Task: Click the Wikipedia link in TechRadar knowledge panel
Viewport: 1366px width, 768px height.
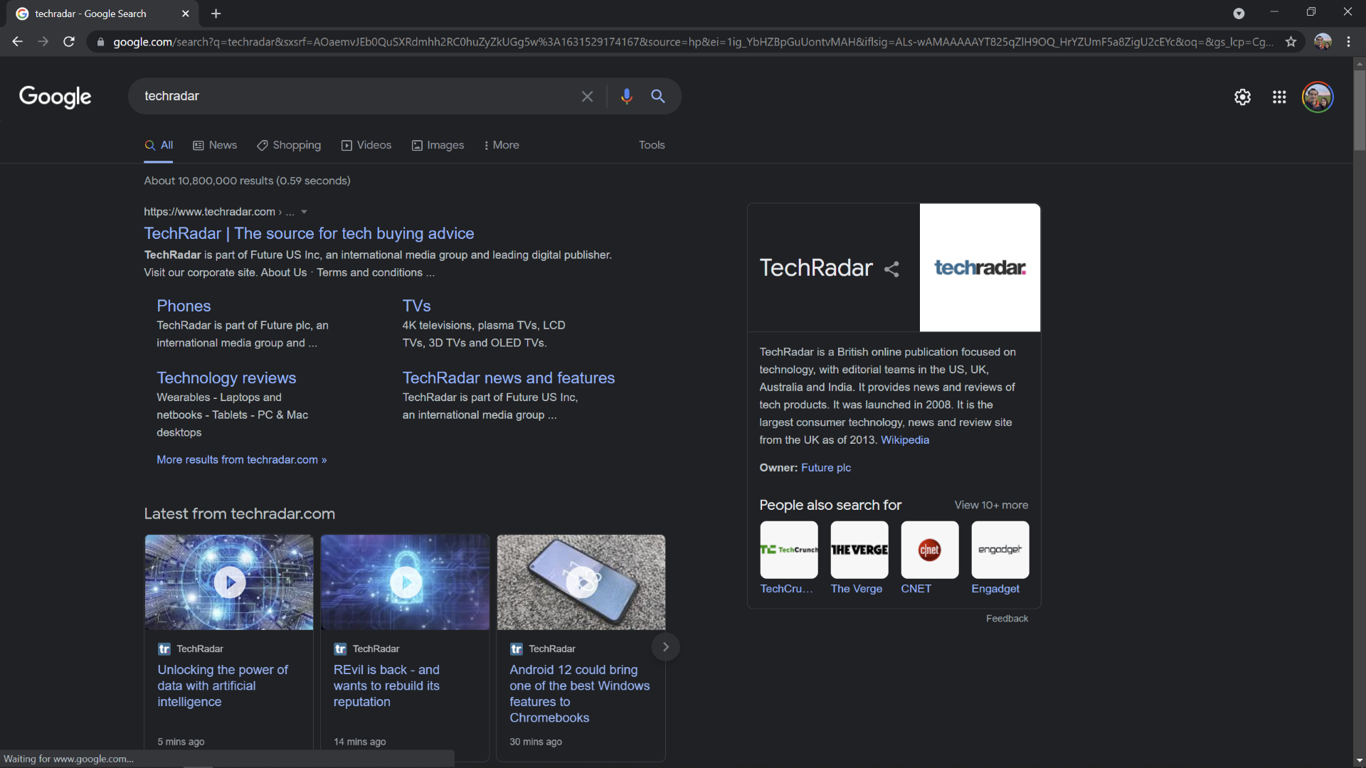Action: tap(904, 439)
